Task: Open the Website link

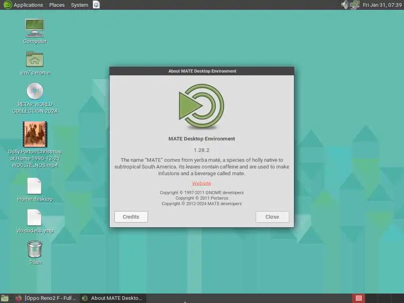Action: point(202,183)
